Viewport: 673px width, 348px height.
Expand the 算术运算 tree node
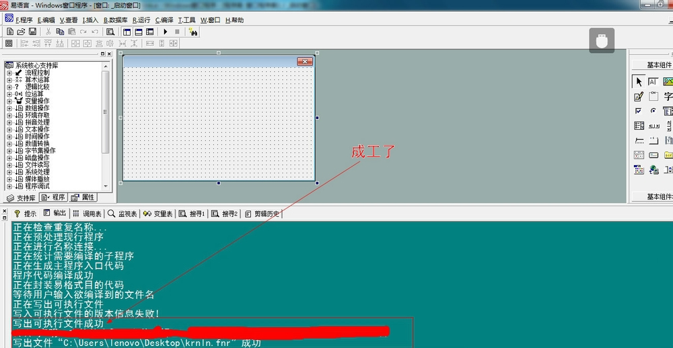pyautogui.click(x=9, y=80)
